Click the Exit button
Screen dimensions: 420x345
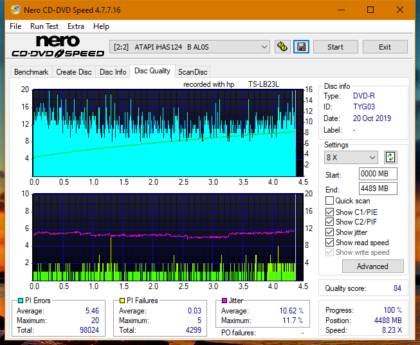pyautogui.click(x=385, y=47)
